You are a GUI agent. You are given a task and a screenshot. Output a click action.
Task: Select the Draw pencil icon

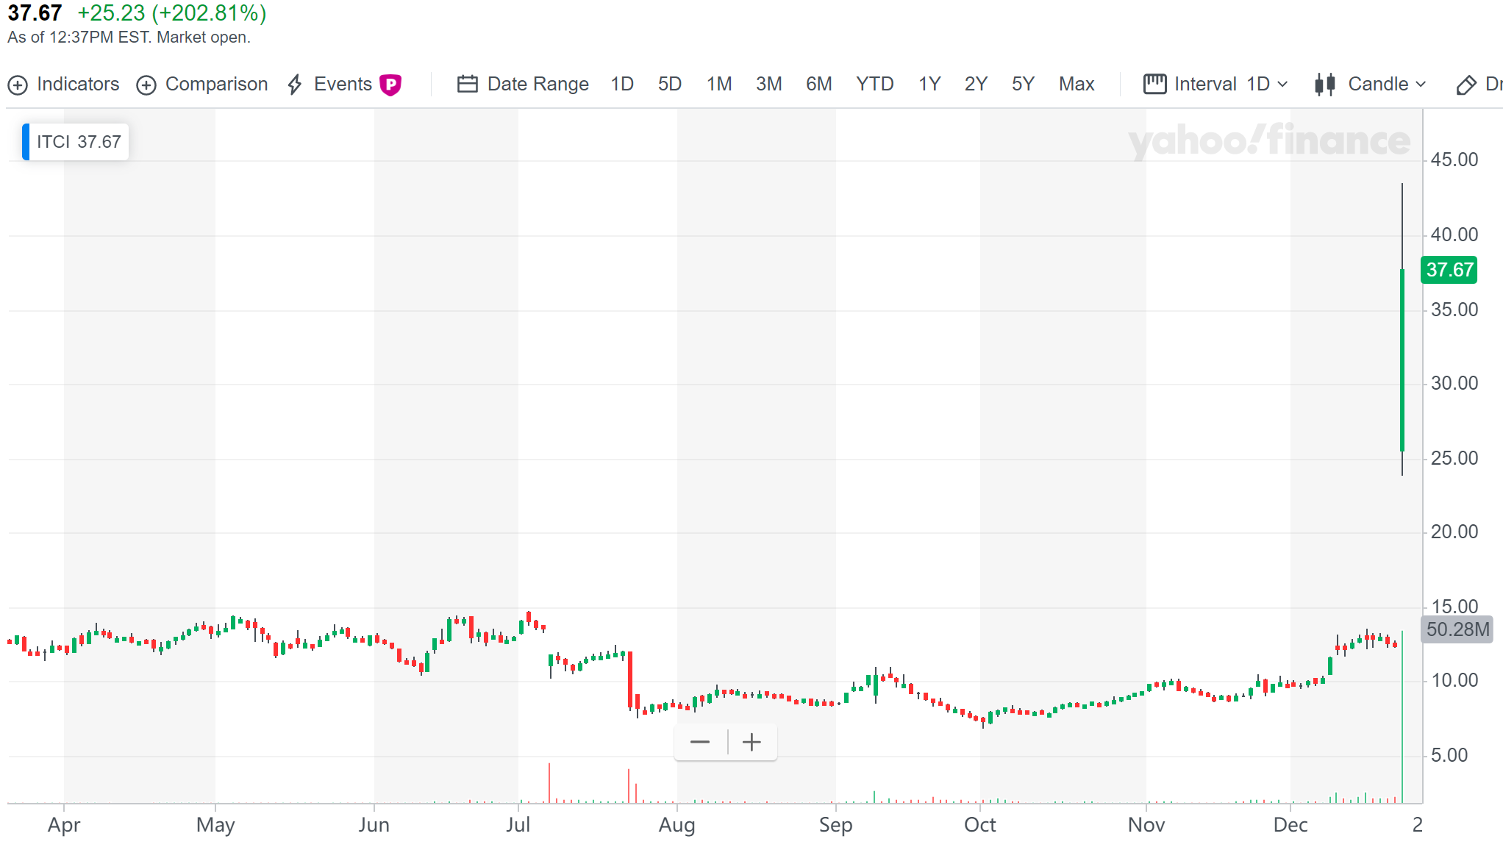(x=1465, y=85)
